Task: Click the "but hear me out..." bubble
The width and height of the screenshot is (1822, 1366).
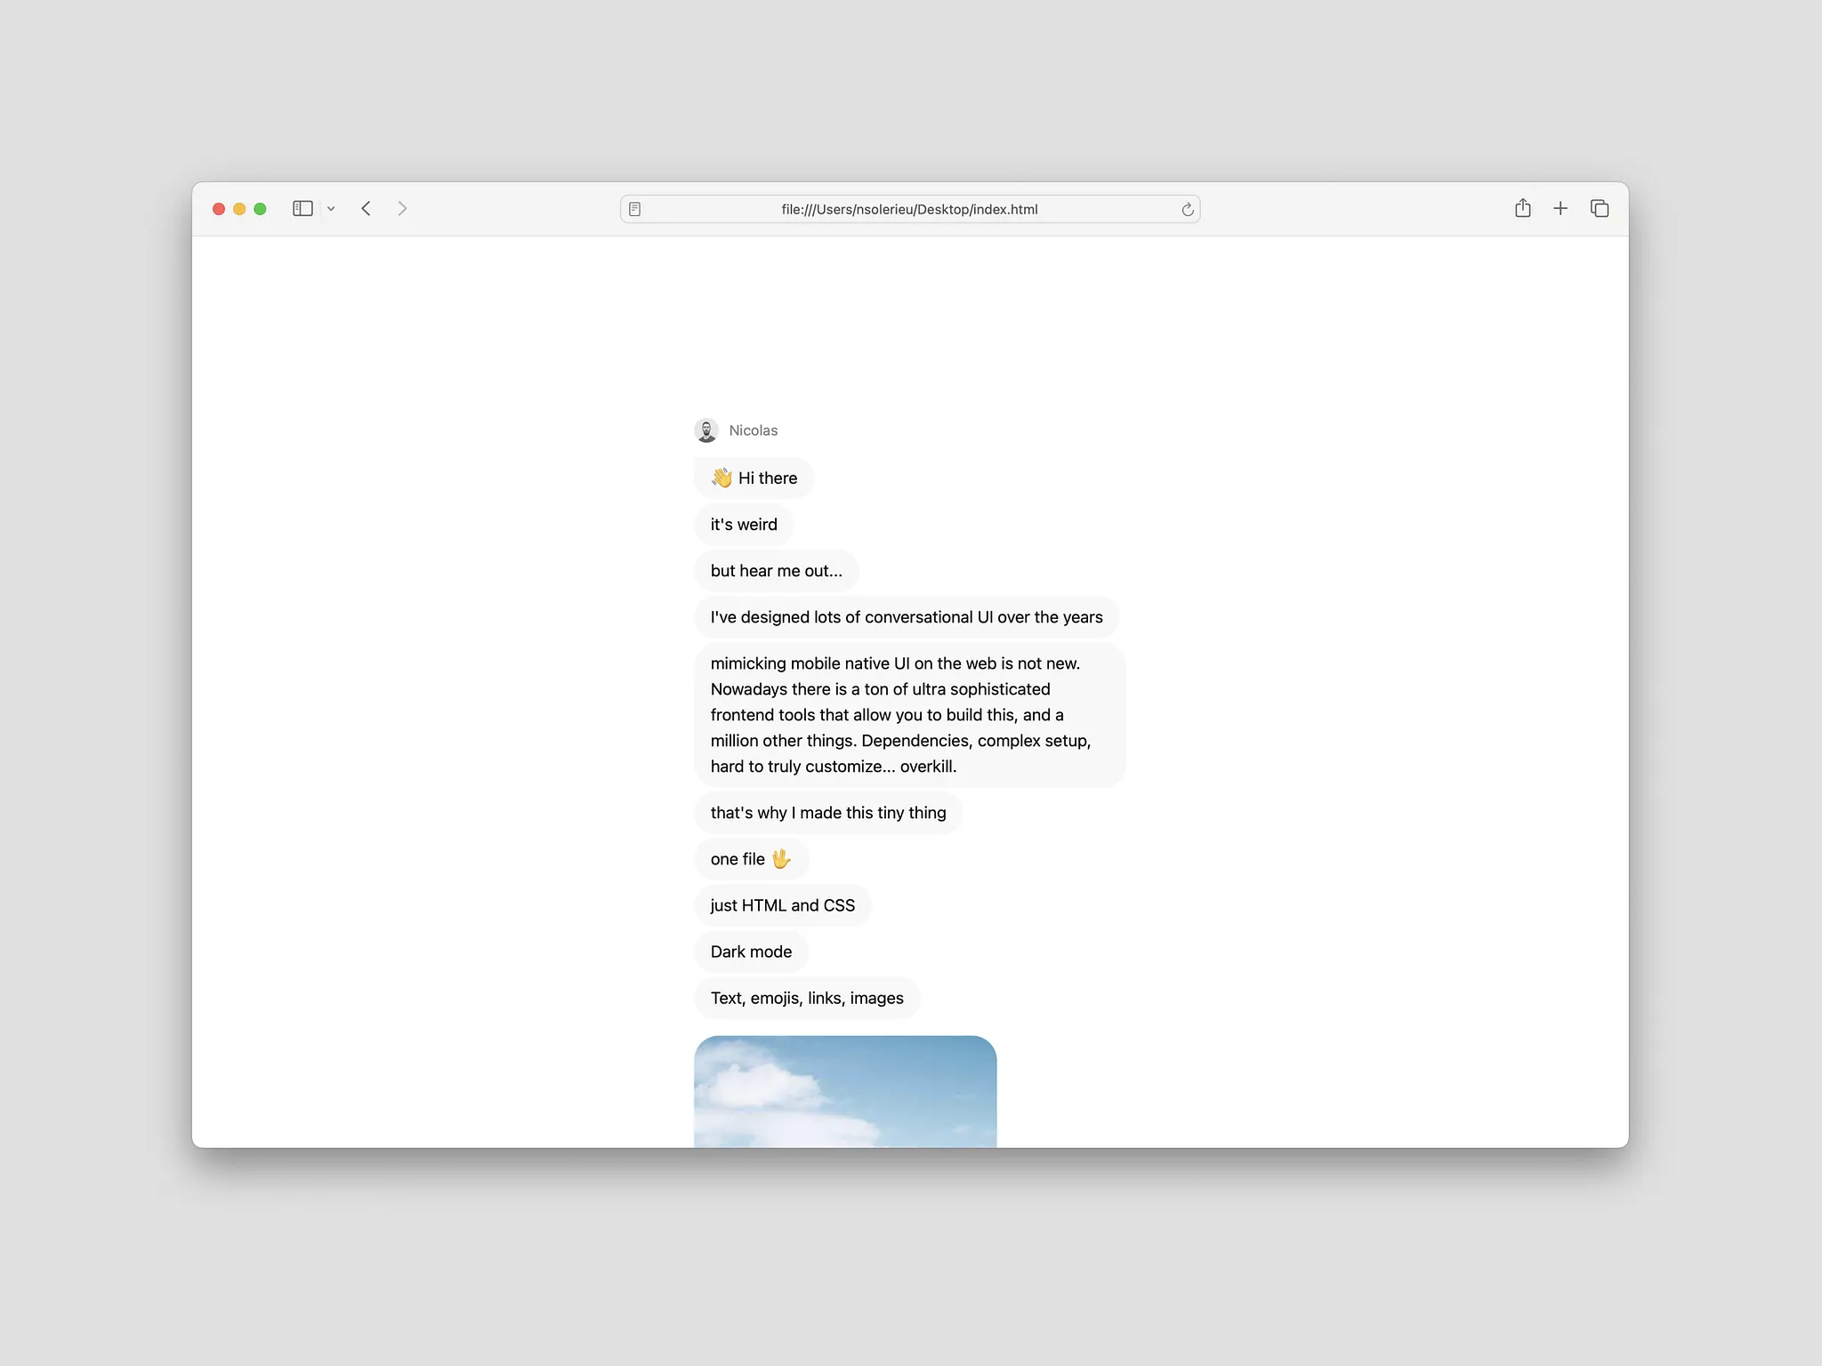Action: coord(775,570)
